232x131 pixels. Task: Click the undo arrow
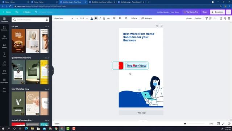(x=36, y=12)
